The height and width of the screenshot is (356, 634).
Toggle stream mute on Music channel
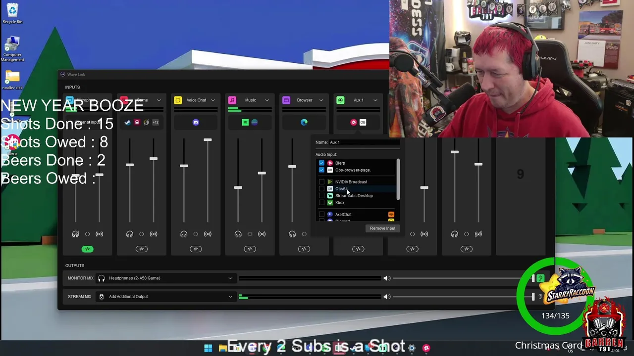tap(262, 234)
